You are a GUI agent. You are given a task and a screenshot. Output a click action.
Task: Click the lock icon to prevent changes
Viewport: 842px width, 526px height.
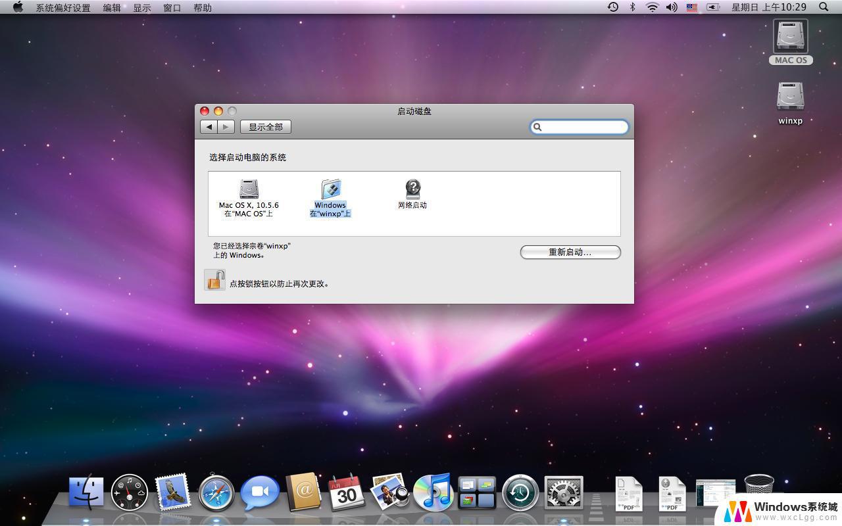[214, 280]
